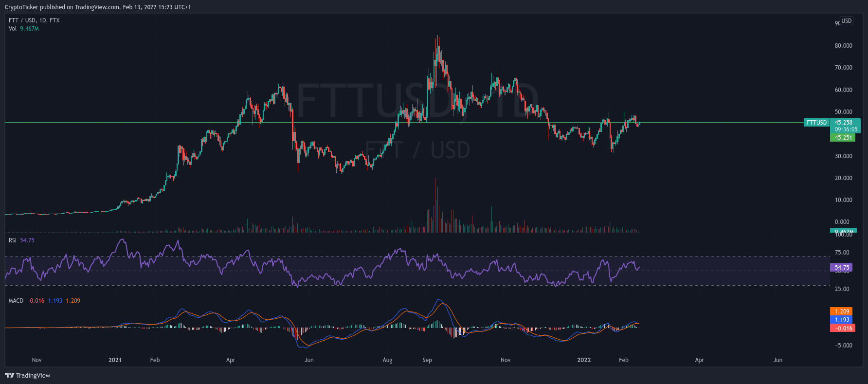Click the RSI indicator legend label
Viewport: 868px width, 384px height.
click(13, 240)
